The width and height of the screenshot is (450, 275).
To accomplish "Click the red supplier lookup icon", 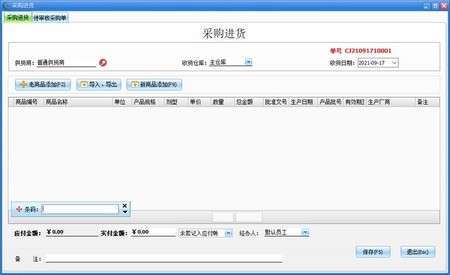I will coord(103,62).
